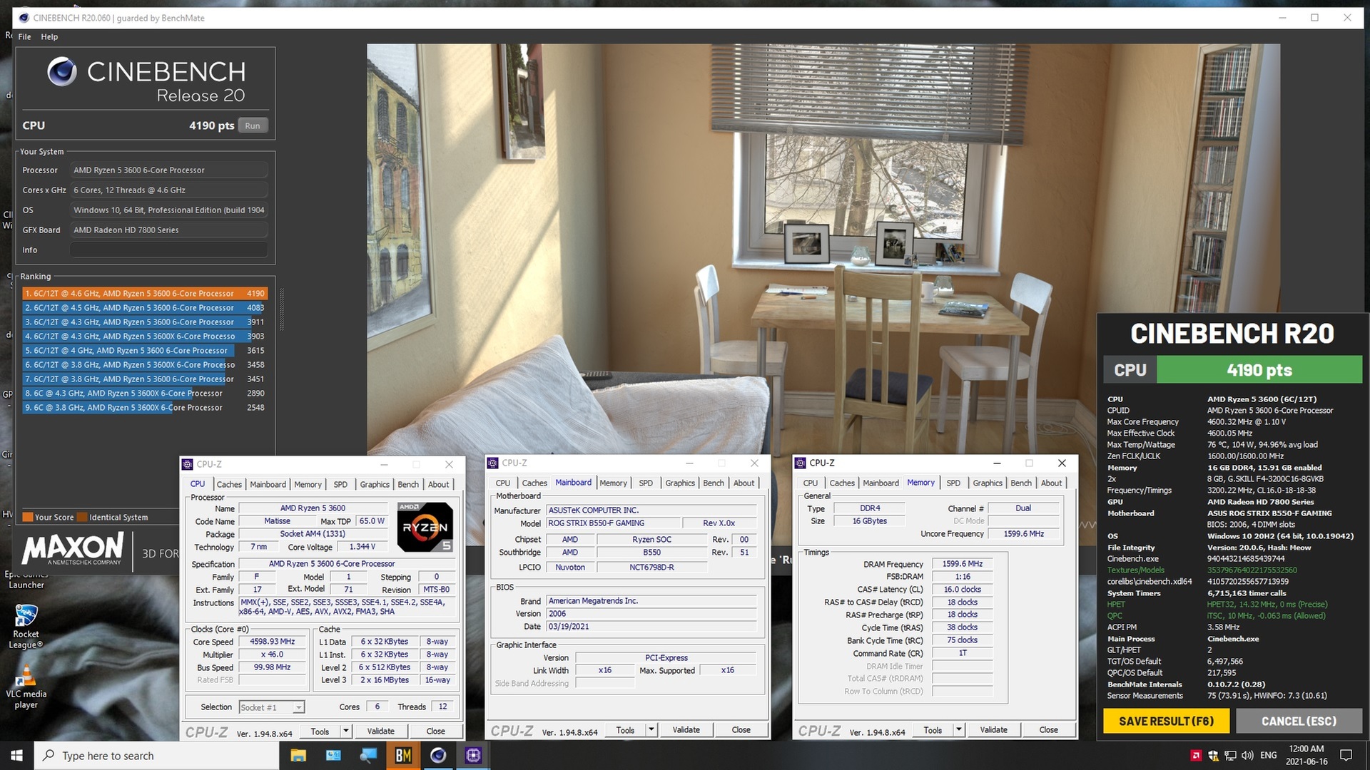Click Tools button in CPU-Z Memory window

tap(933, 729)
